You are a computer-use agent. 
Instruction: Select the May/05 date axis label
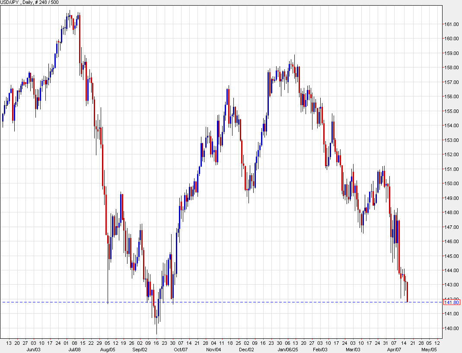(428, 348)
